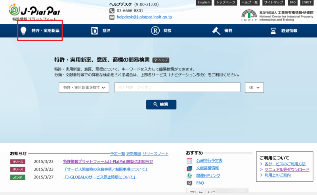
Task: Open the ヘルプ button beside the search heading
Action: pyautogui.click(x=161, y=60)
